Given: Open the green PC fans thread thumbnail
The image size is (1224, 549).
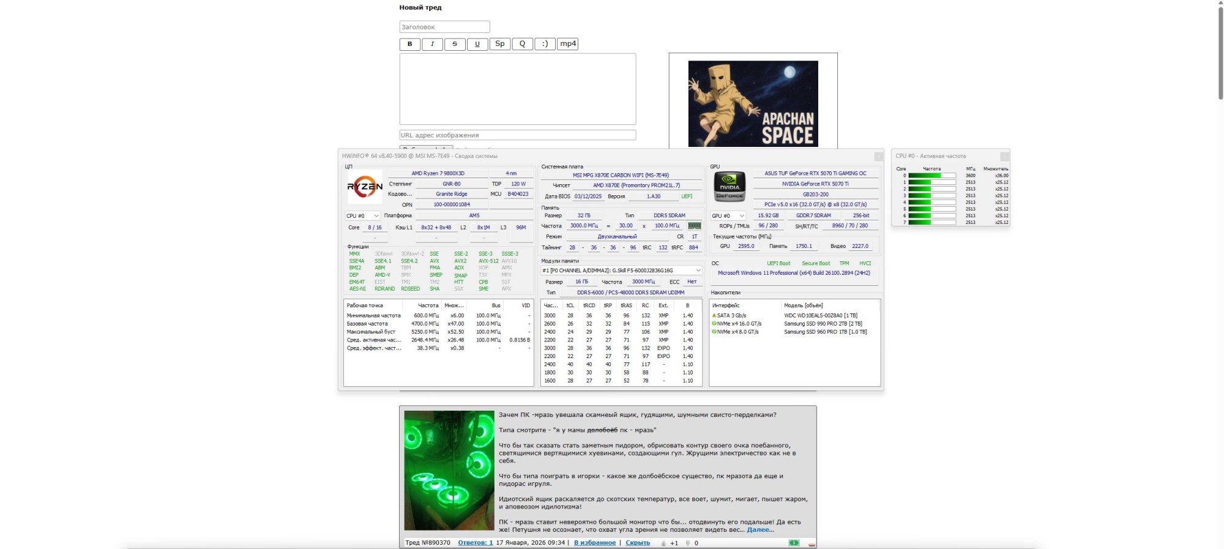Looking at the screenshot, I should pos(449,470).
